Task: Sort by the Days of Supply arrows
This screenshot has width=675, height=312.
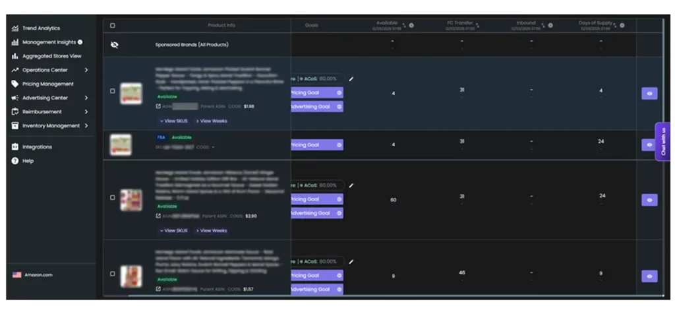Action: point(615,26)
